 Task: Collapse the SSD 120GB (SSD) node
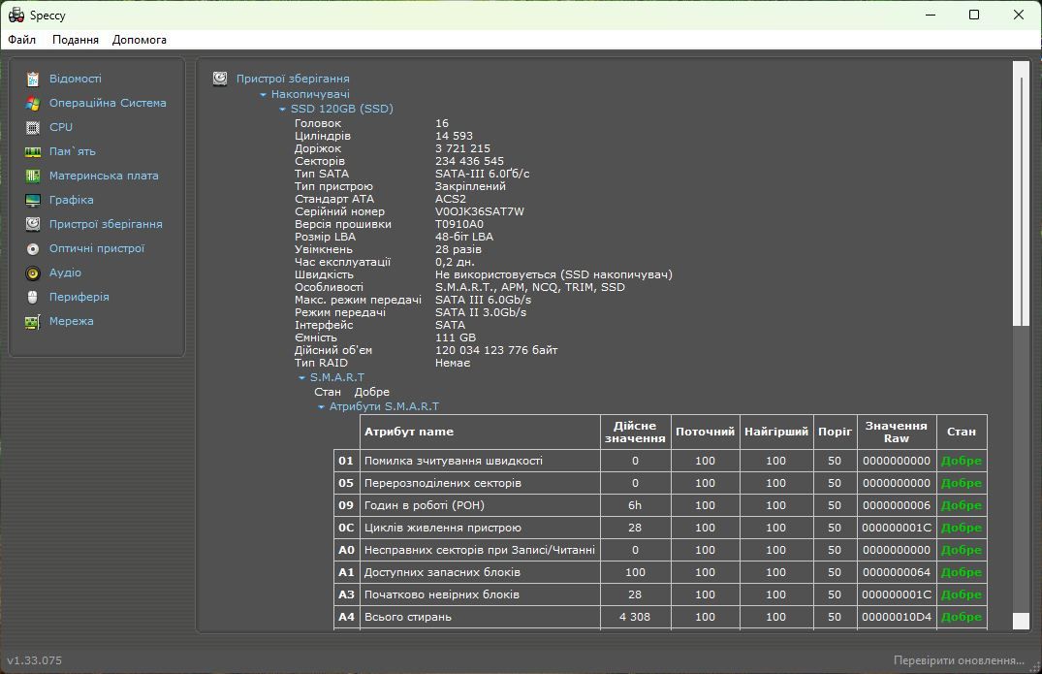point(282,109)
